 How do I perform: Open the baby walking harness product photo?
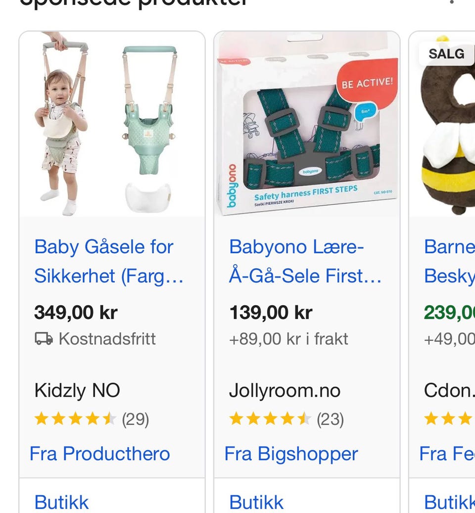[112, 125]
